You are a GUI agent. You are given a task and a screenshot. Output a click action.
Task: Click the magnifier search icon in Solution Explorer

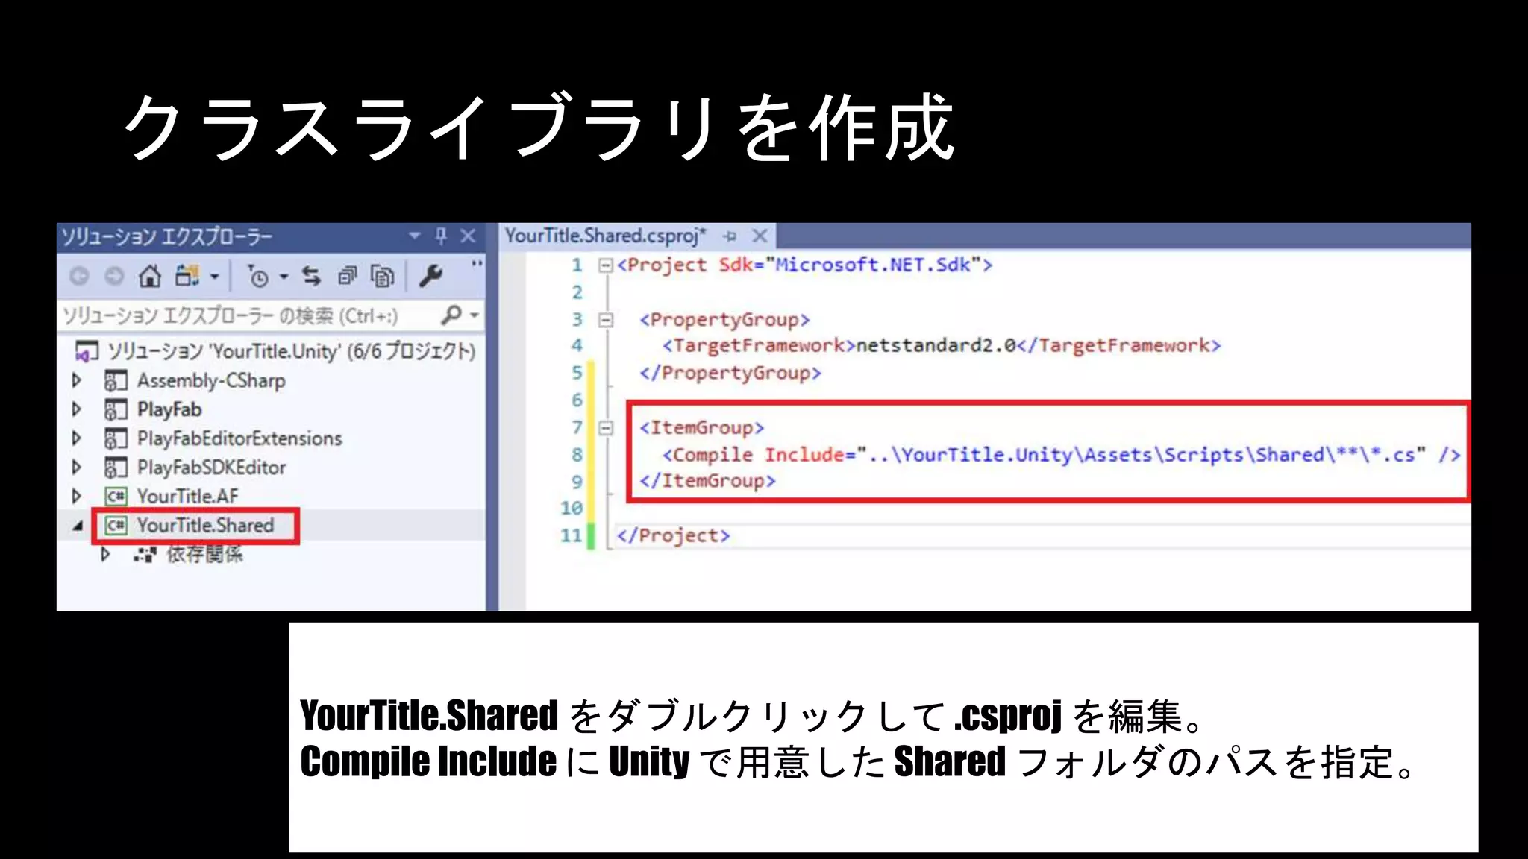tap(451, 315)
